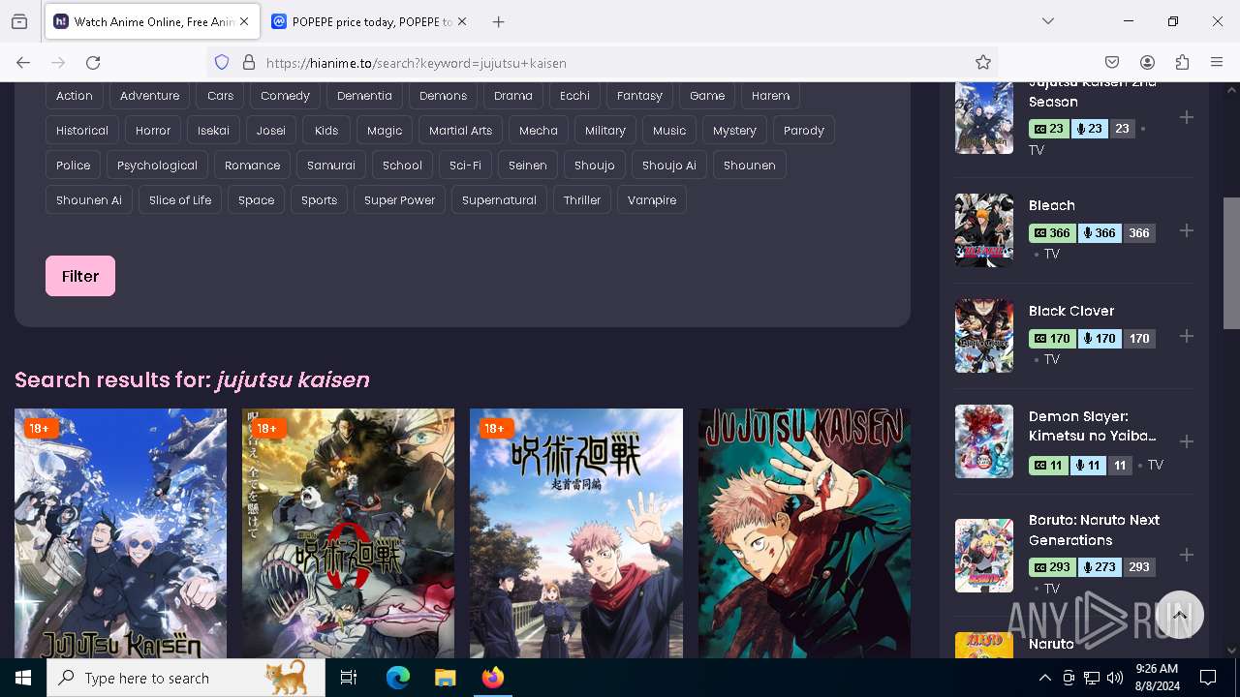
Task: Add Demon Slayer to list with plus icon
Action: pyautogui.click(x=1187, y=441)
